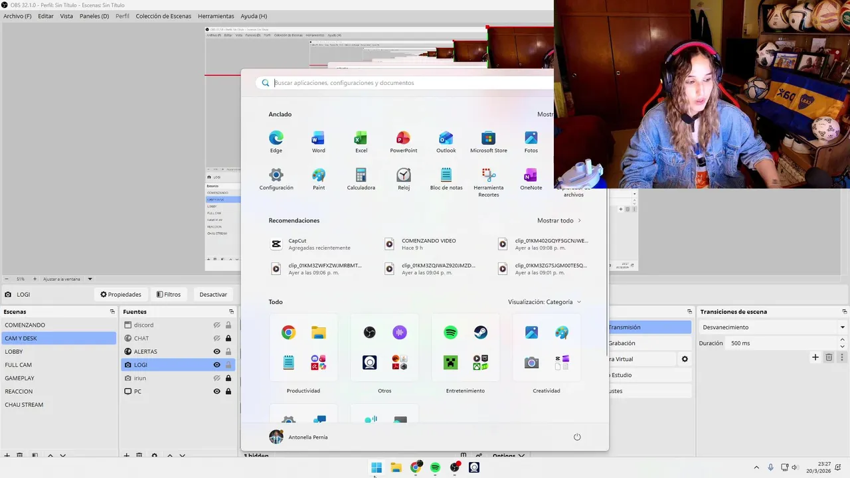Open OBS Studio from the taskbar
The image size is (850, 478).
454,467
